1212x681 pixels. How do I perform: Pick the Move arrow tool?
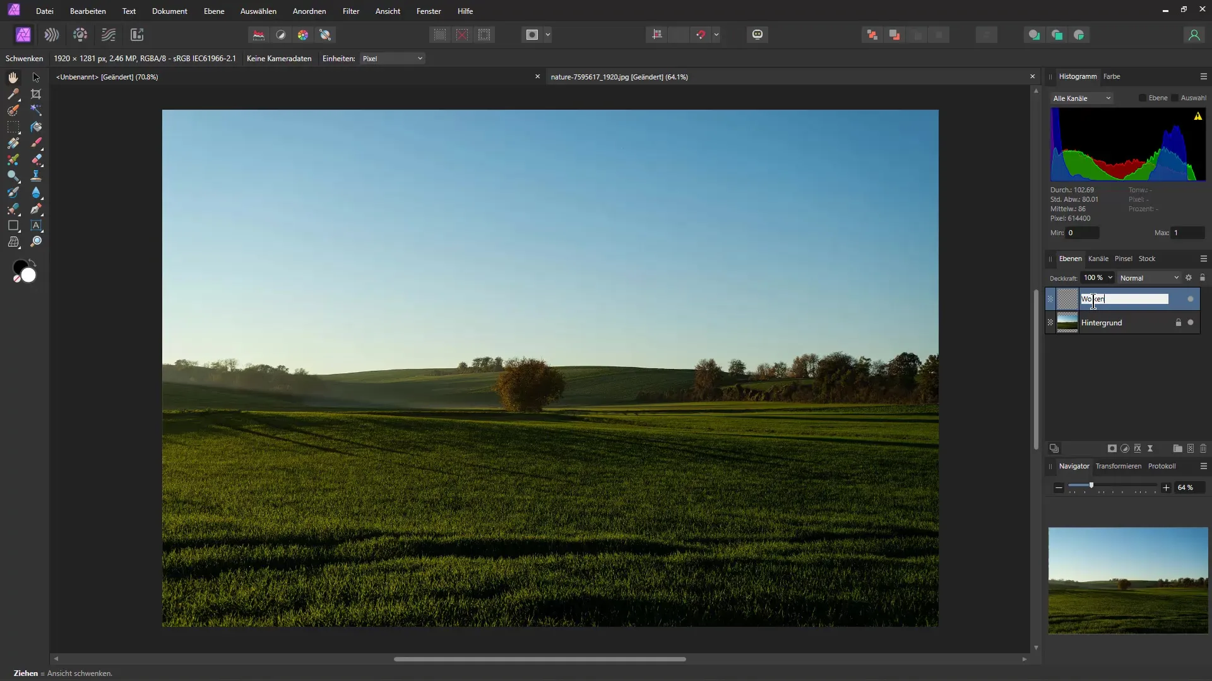point(36,78)
